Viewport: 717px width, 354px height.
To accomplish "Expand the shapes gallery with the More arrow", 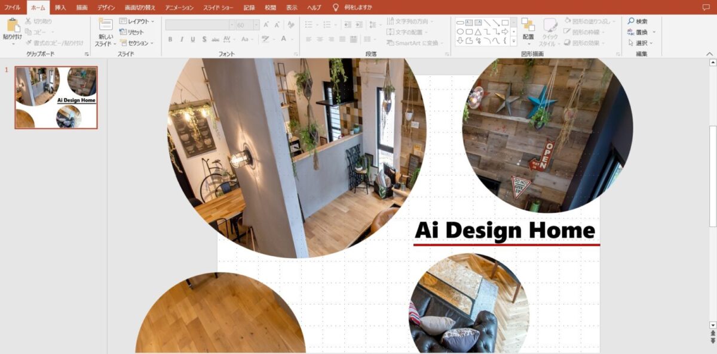I will [x=514, y=41].
